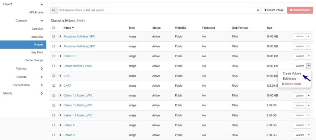Image resolution: width=316 pixels, height=140 pixels.
Task: Open actions dropdown for Debian 11 Abalon_VPC
Action: [309, 105]
